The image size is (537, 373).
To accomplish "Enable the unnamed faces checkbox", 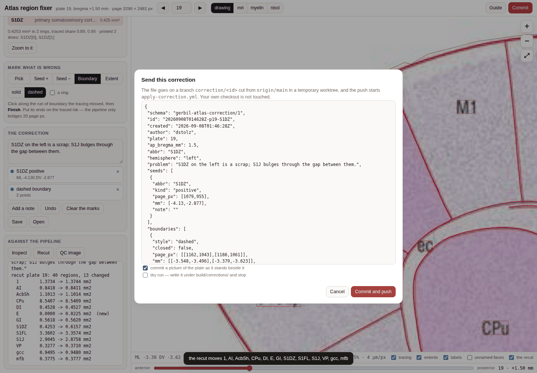I will [x=470, y=357].
